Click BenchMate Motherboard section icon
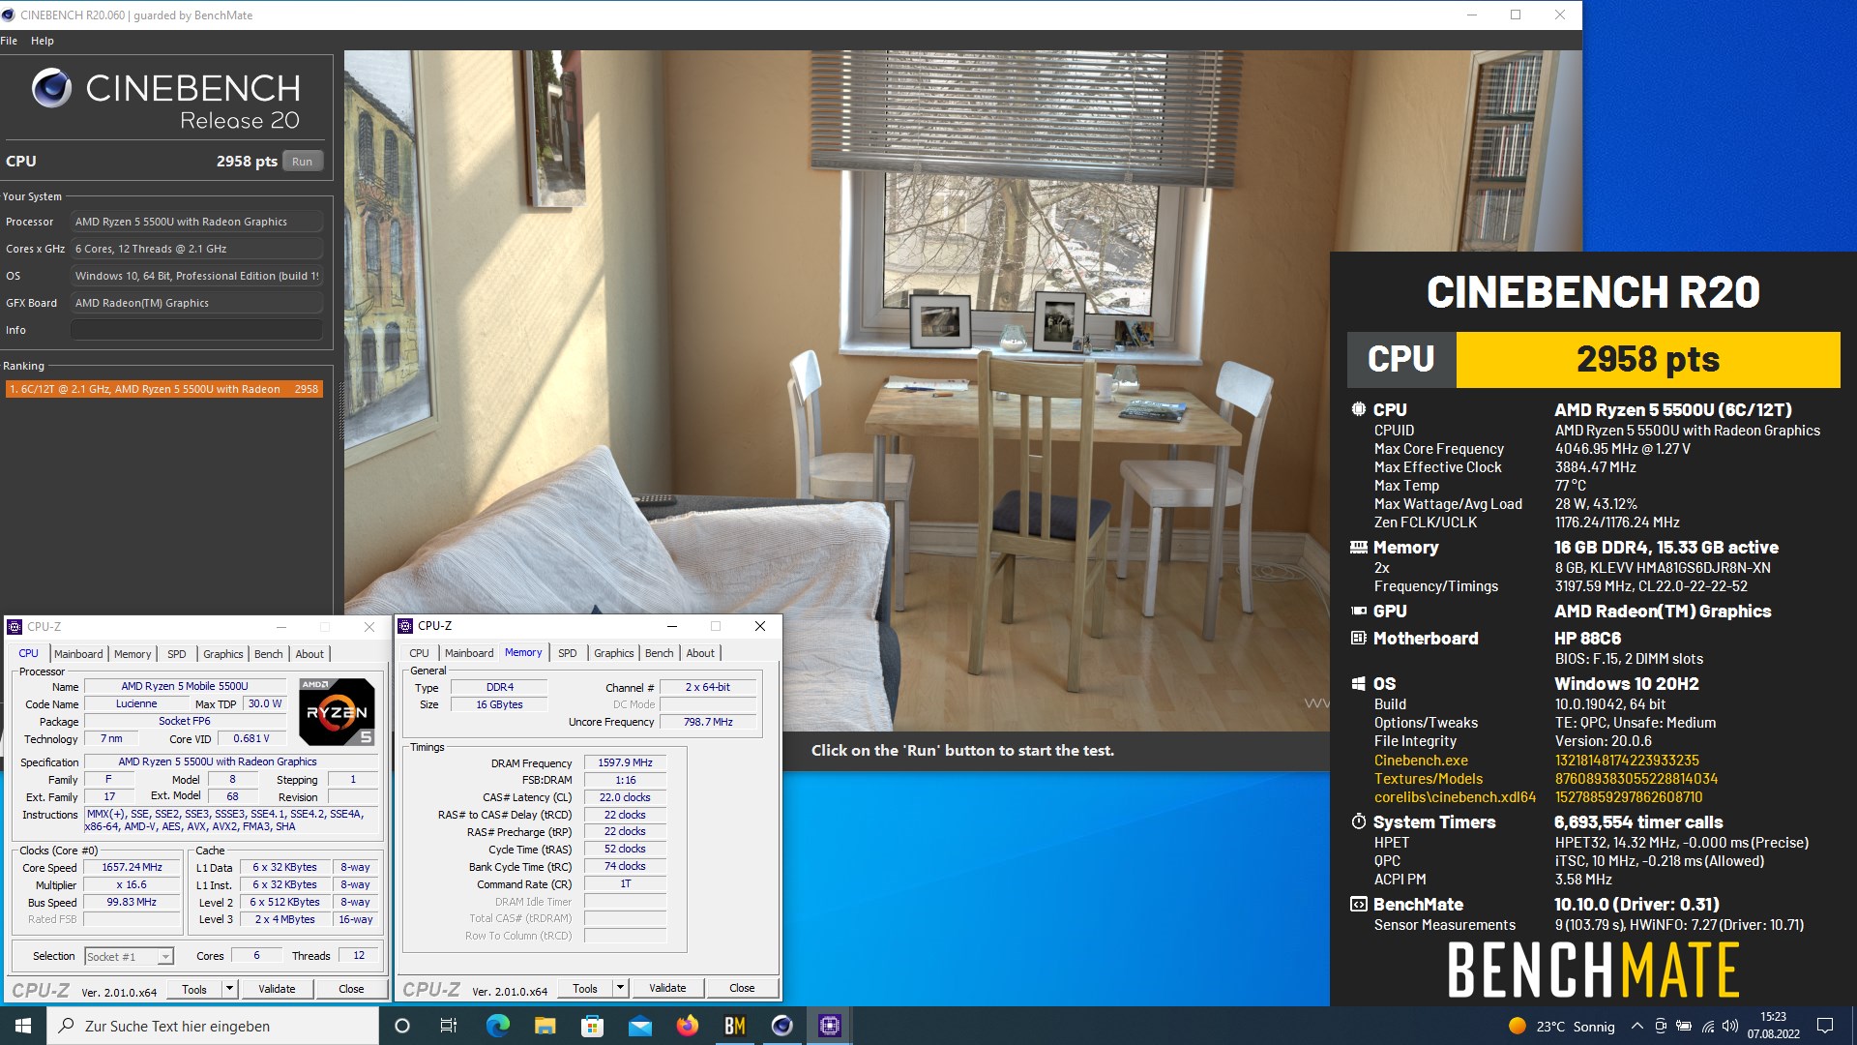The image size is (1857, 1045). point(1359,638)
